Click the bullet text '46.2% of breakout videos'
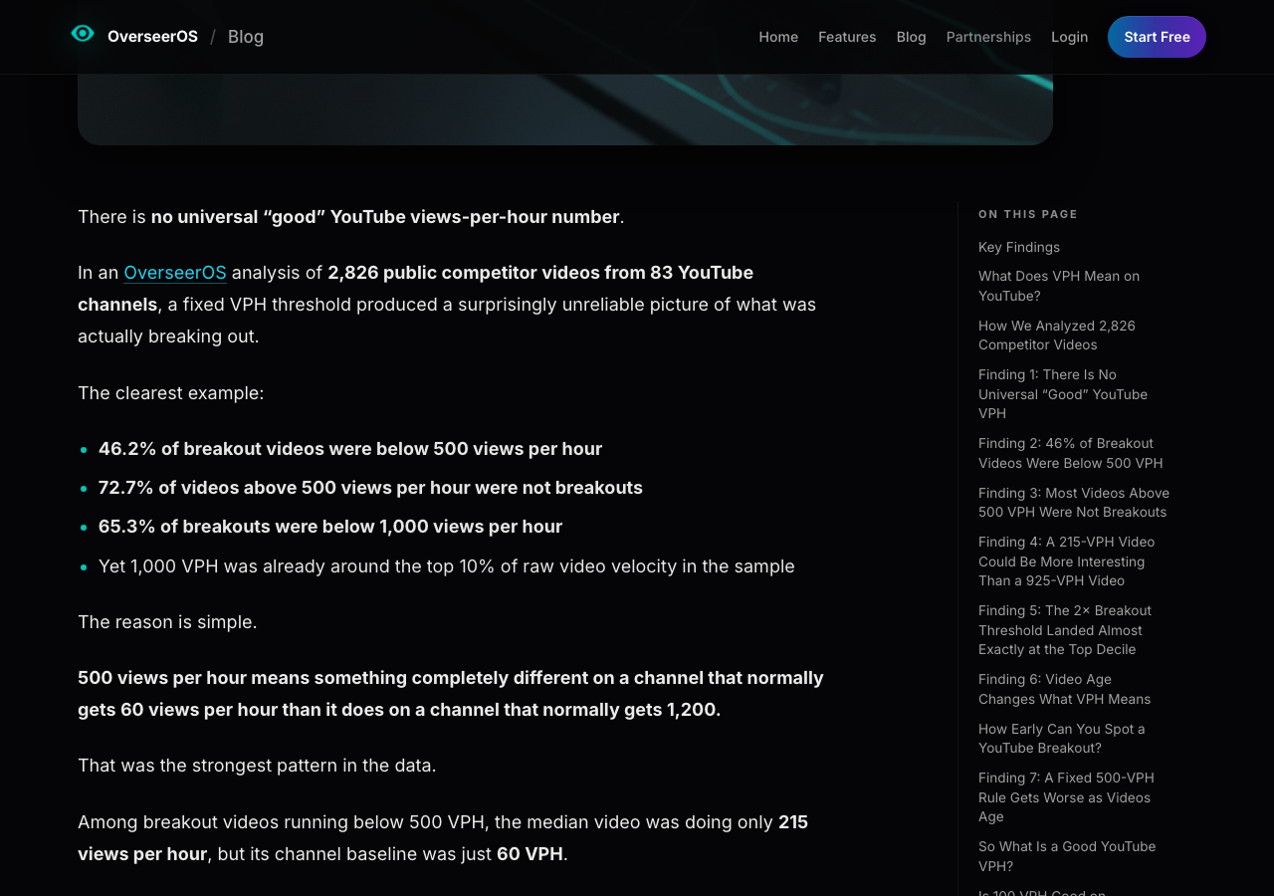Viewport: 1274px width, 896px height. coord(350,449)
